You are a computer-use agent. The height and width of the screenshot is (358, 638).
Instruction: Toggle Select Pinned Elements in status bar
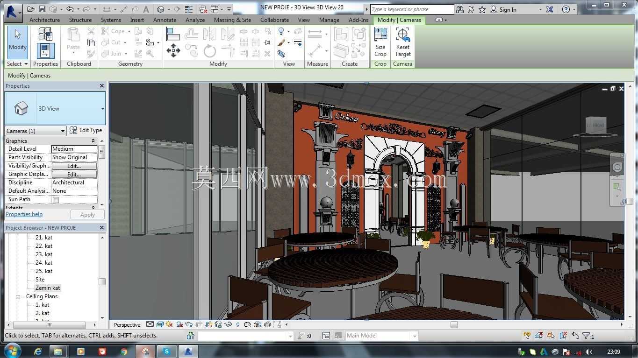point(551,336)
